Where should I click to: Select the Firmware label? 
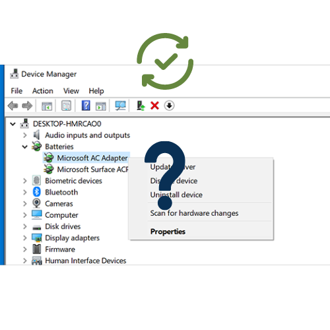(x=60, y=249)
